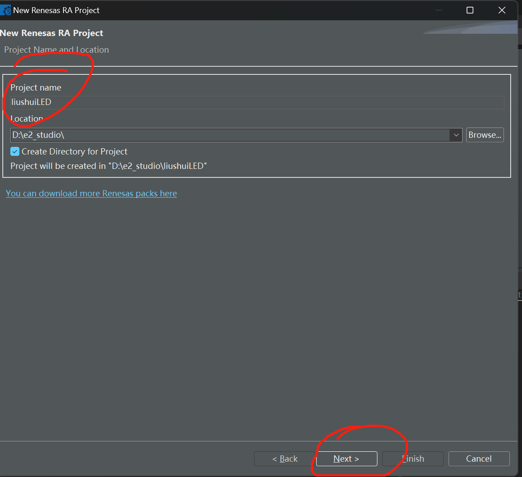
Task: Cancel the new project wizard
Action: point(479,459)
